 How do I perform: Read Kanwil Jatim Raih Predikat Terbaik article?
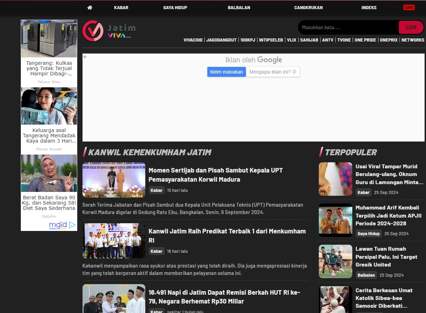tap(227, 236)
